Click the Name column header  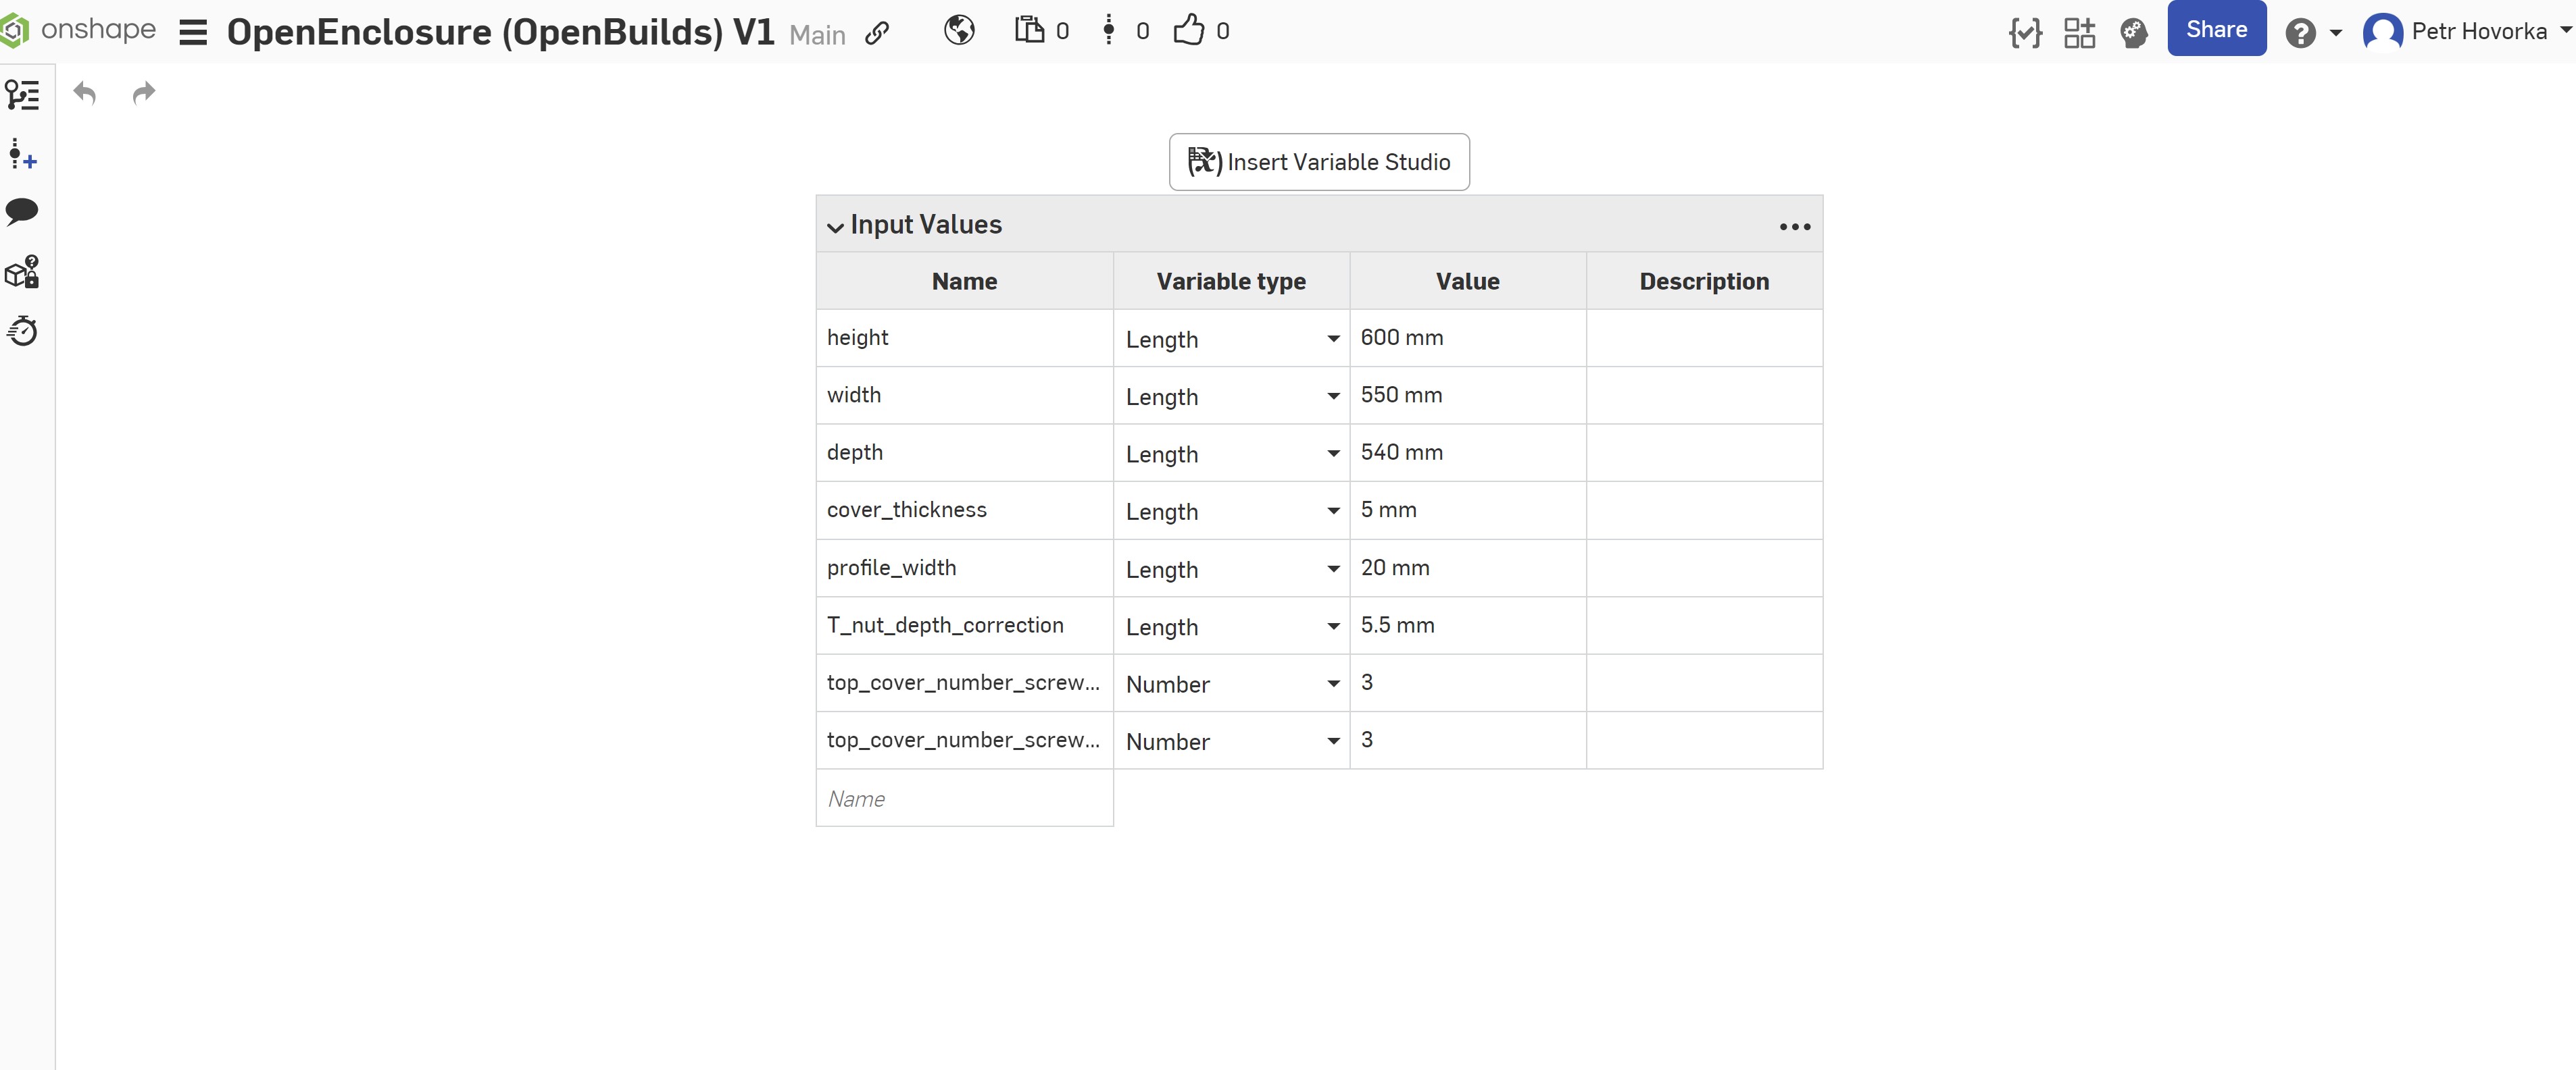point(964,282)
